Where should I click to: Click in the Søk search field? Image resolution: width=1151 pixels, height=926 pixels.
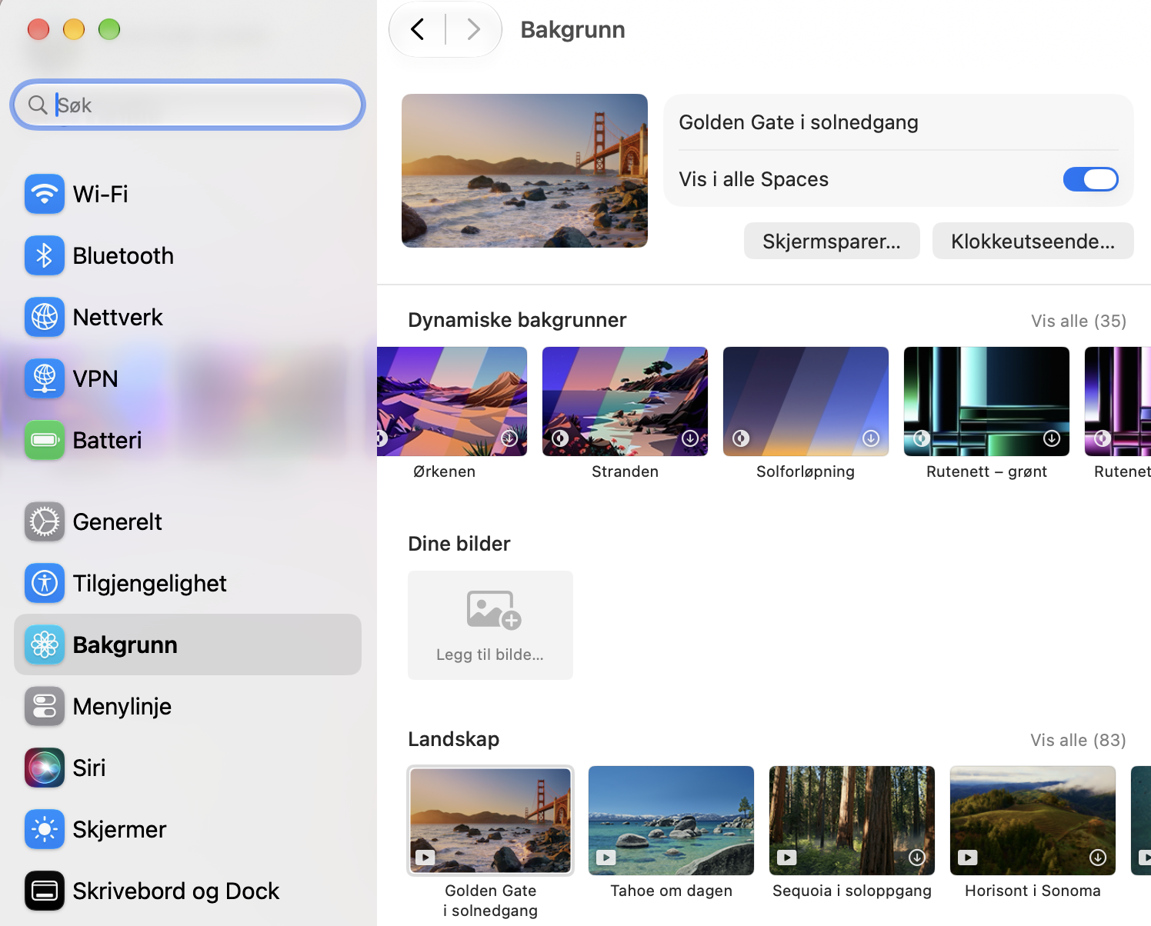188,105
